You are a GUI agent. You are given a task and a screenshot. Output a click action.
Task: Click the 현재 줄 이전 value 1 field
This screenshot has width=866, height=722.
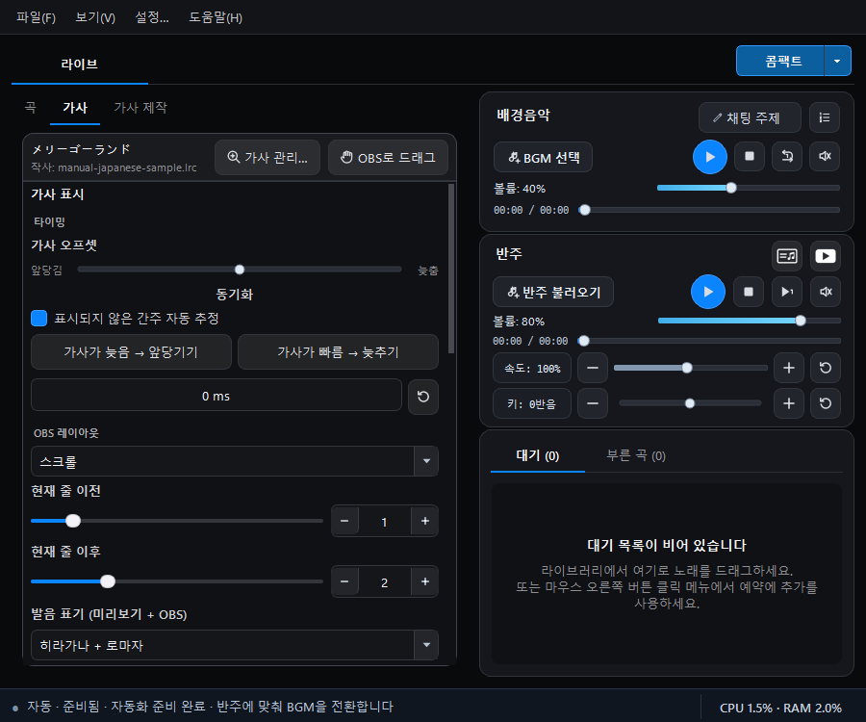[384, 522]
